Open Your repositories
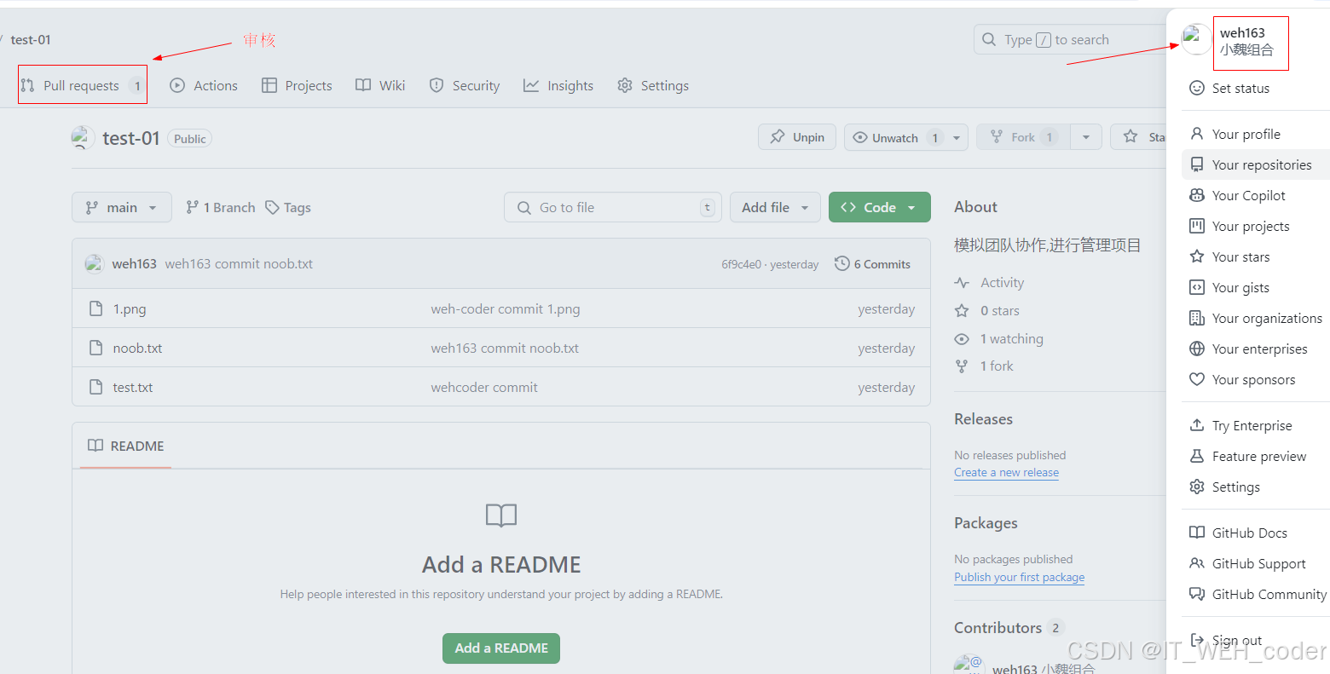The height and width of the screenshot is (674, 1330). (1256, 164)
